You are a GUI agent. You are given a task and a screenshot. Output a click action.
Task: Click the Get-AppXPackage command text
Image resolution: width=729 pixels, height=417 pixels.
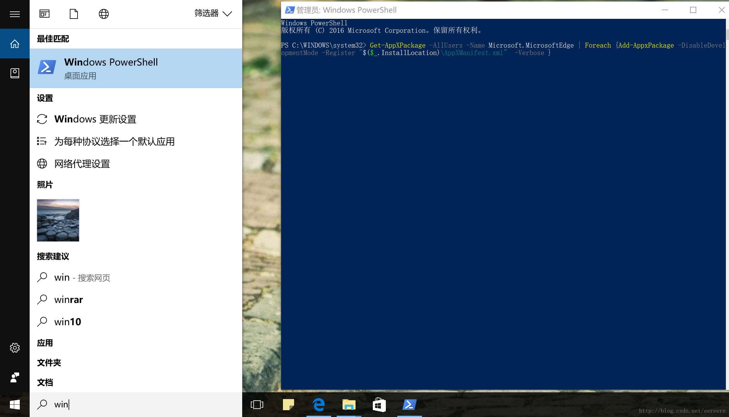tap(398, 45)
